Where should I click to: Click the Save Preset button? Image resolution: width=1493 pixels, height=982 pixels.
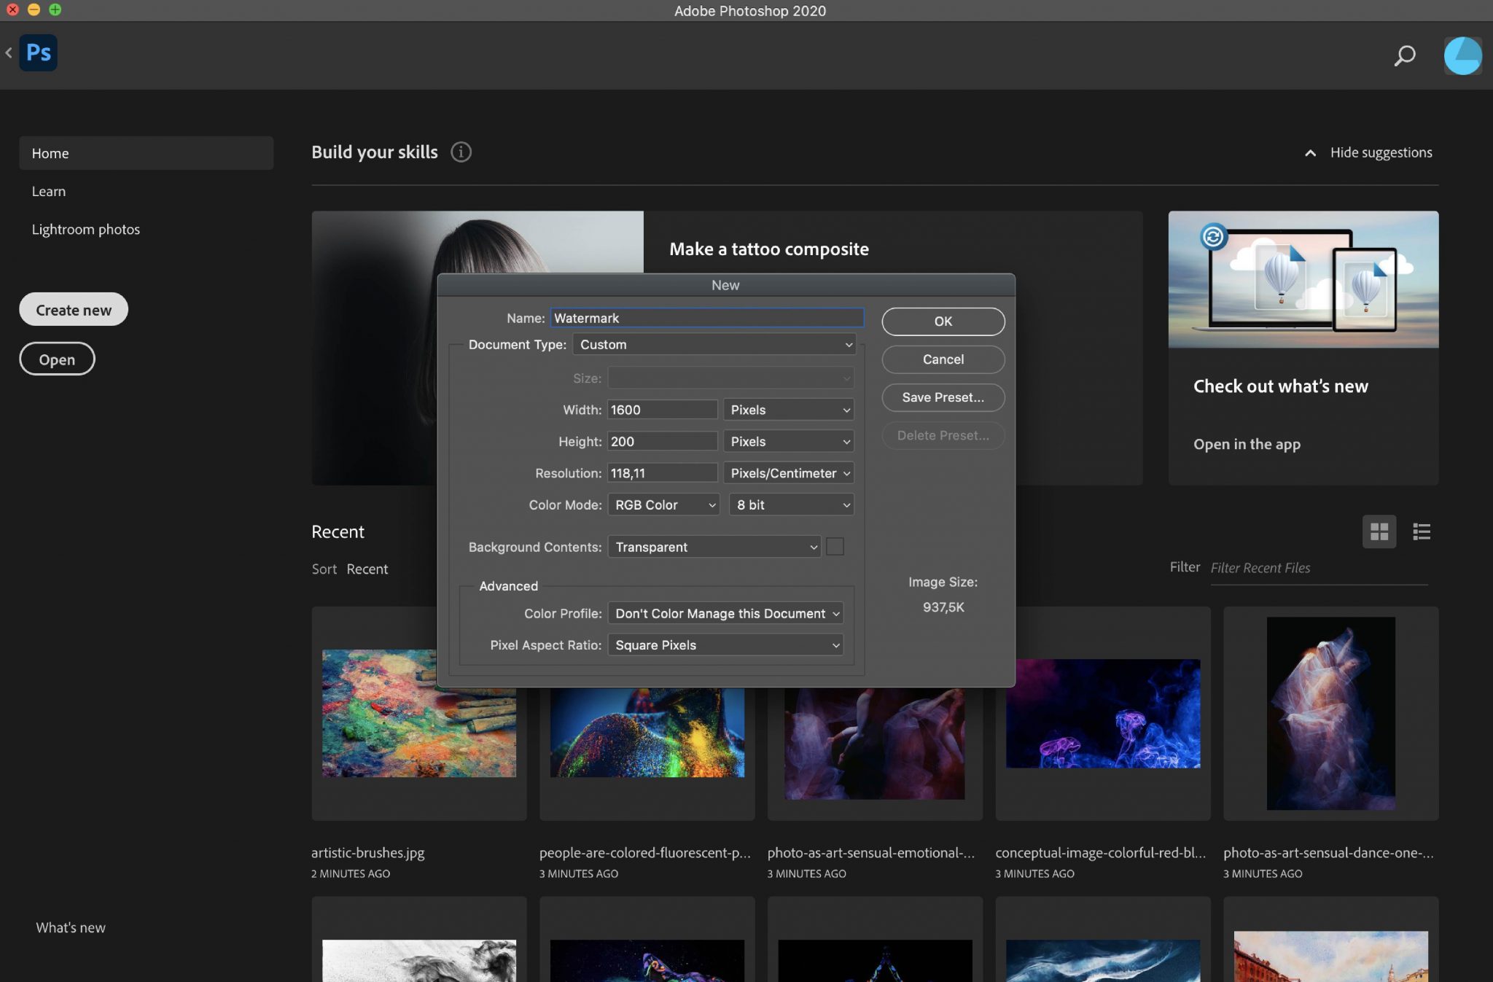(x=943, y=397)
